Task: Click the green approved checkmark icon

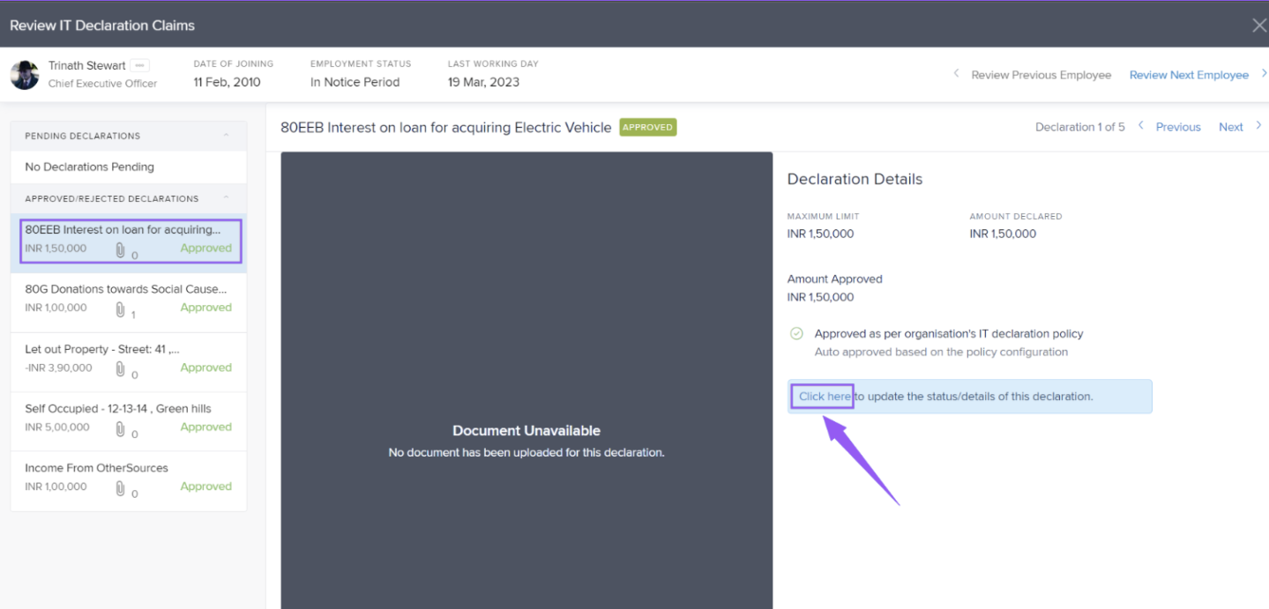Action: (796, 334)
